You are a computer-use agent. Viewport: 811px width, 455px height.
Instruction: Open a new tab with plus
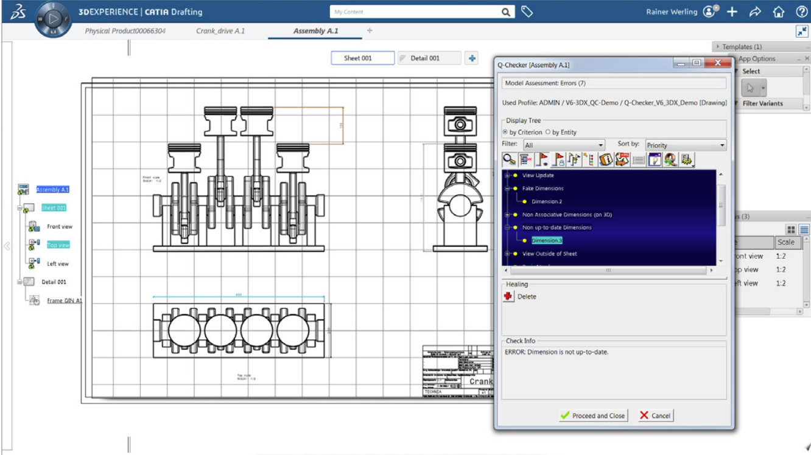click(370, 30)
